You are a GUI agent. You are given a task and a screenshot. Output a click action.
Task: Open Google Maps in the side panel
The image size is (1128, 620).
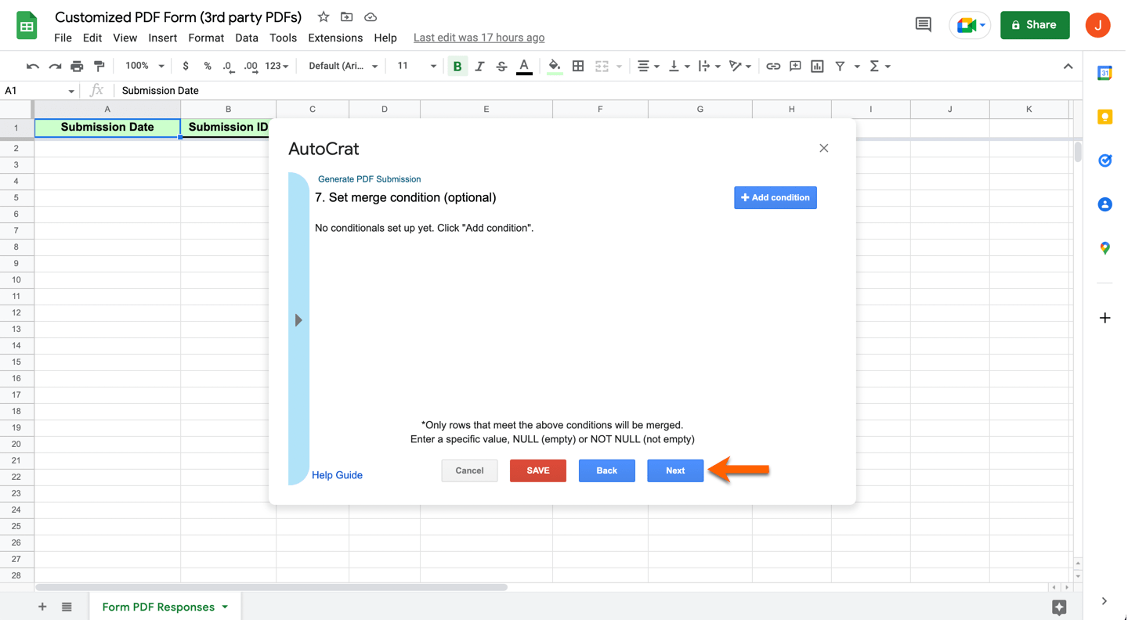[x=1105, y=248]
